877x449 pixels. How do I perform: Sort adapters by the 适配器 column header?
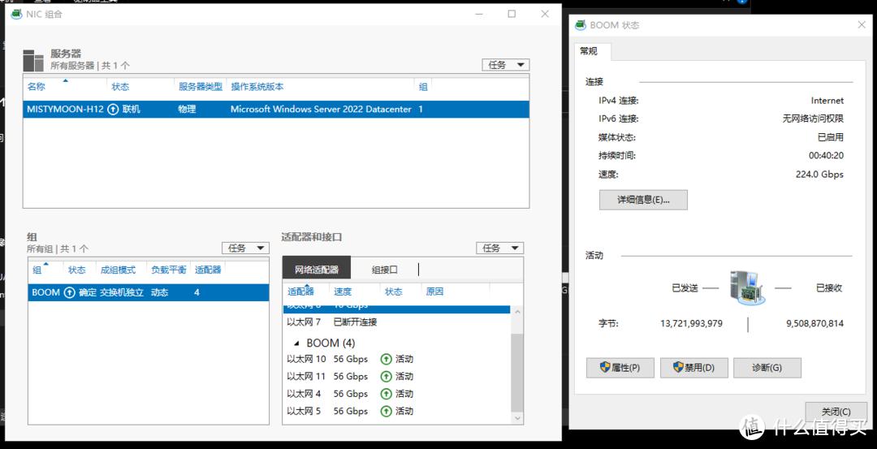pos(301,291)
